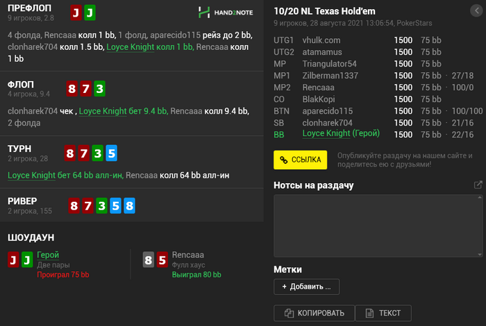Select player clonharek704 in SB seat row
This screenshot has width=486, height=326.
(327, 123)
